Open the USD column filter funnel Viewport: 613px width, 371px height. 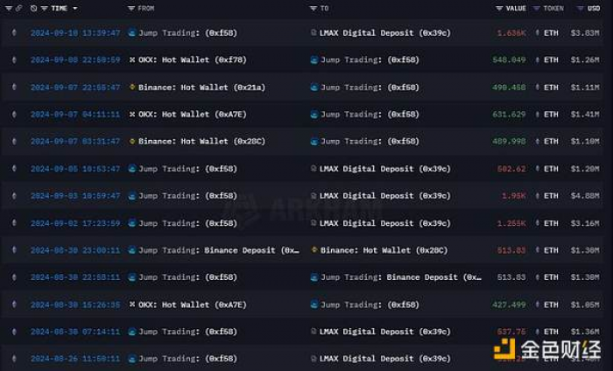tap(581, 8)
